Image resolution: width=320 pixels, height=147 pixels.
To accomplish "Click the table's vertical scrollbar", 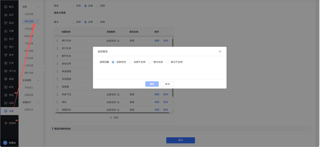I will pyautogui.click(x=173, y=67).
